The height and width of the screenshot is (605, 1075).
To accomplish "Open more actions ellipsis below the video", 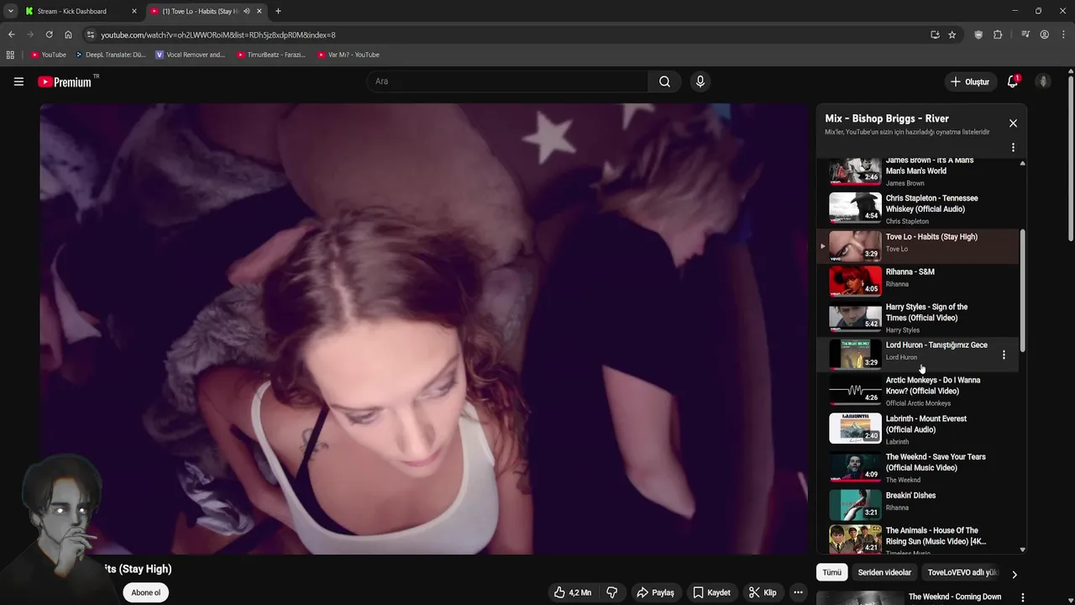I will [x=798, y=592].
